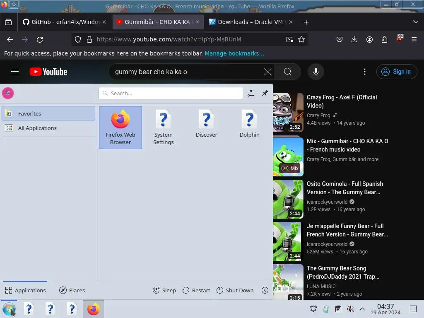Open The Gummy Bear Song trap title
This screenshot has height=318, width=424.
343,272
